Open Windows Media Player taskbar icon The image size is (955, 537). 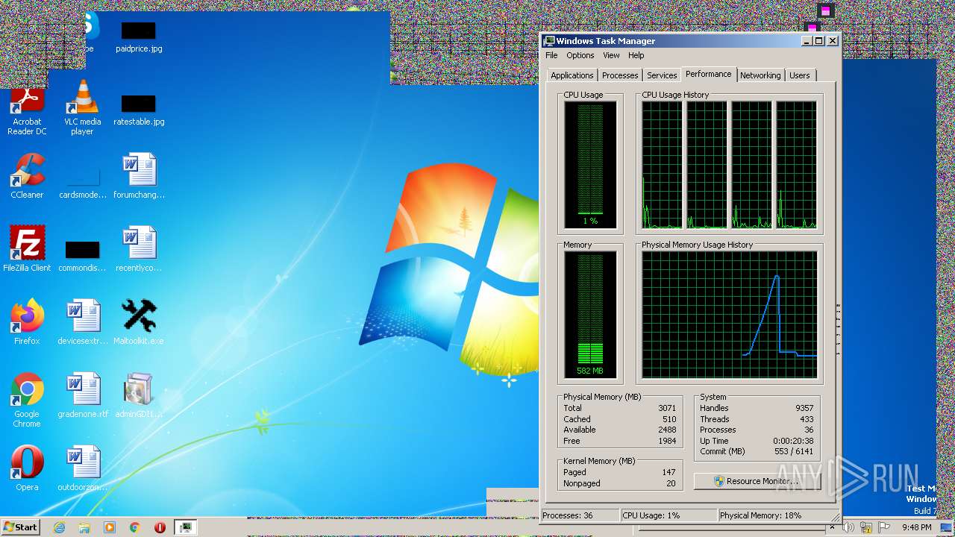110,527
